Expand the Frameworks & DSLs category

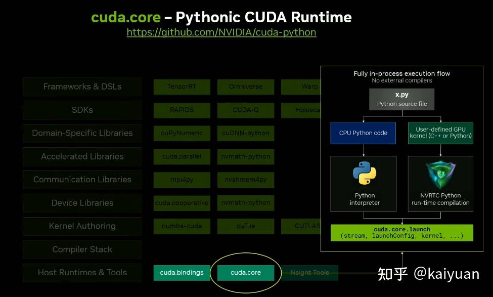tap(82, 87)
